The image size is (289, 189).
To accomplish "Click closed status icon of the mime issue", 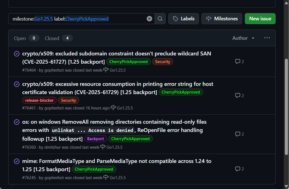I will pos(16,161).
